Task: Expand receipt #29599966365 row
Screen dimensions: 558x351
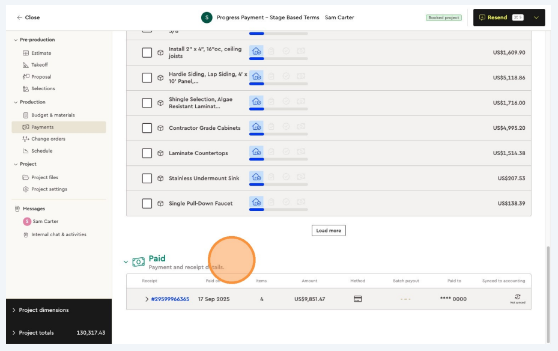Action: [147, 299]
